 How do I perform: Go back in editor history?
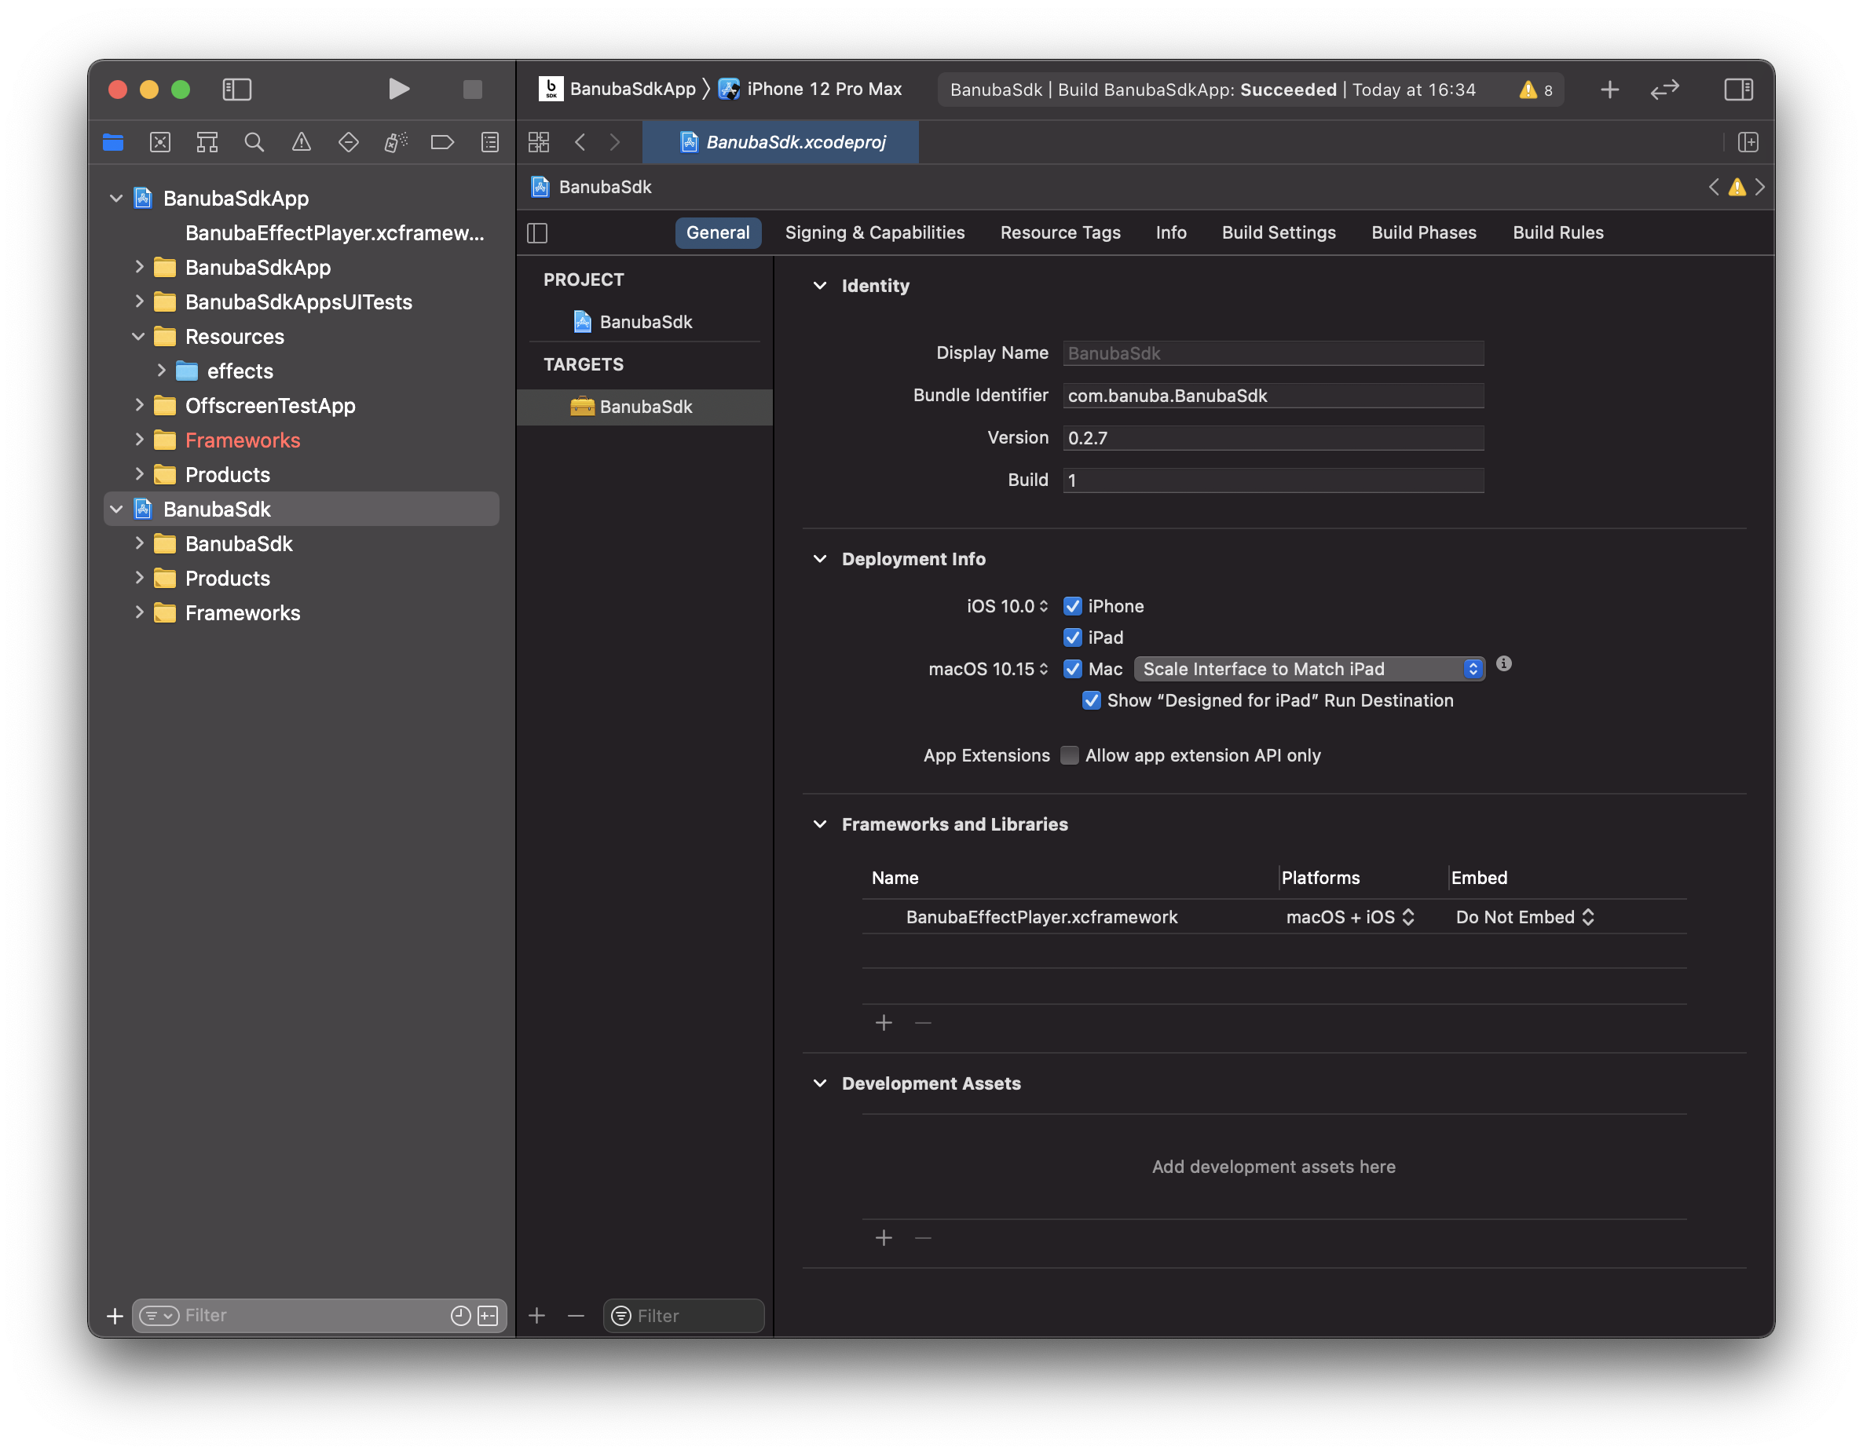click(x=580, y=142)
